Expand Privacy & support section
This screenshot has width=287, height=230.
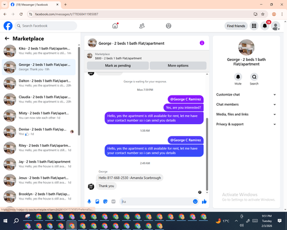[246, 124]
